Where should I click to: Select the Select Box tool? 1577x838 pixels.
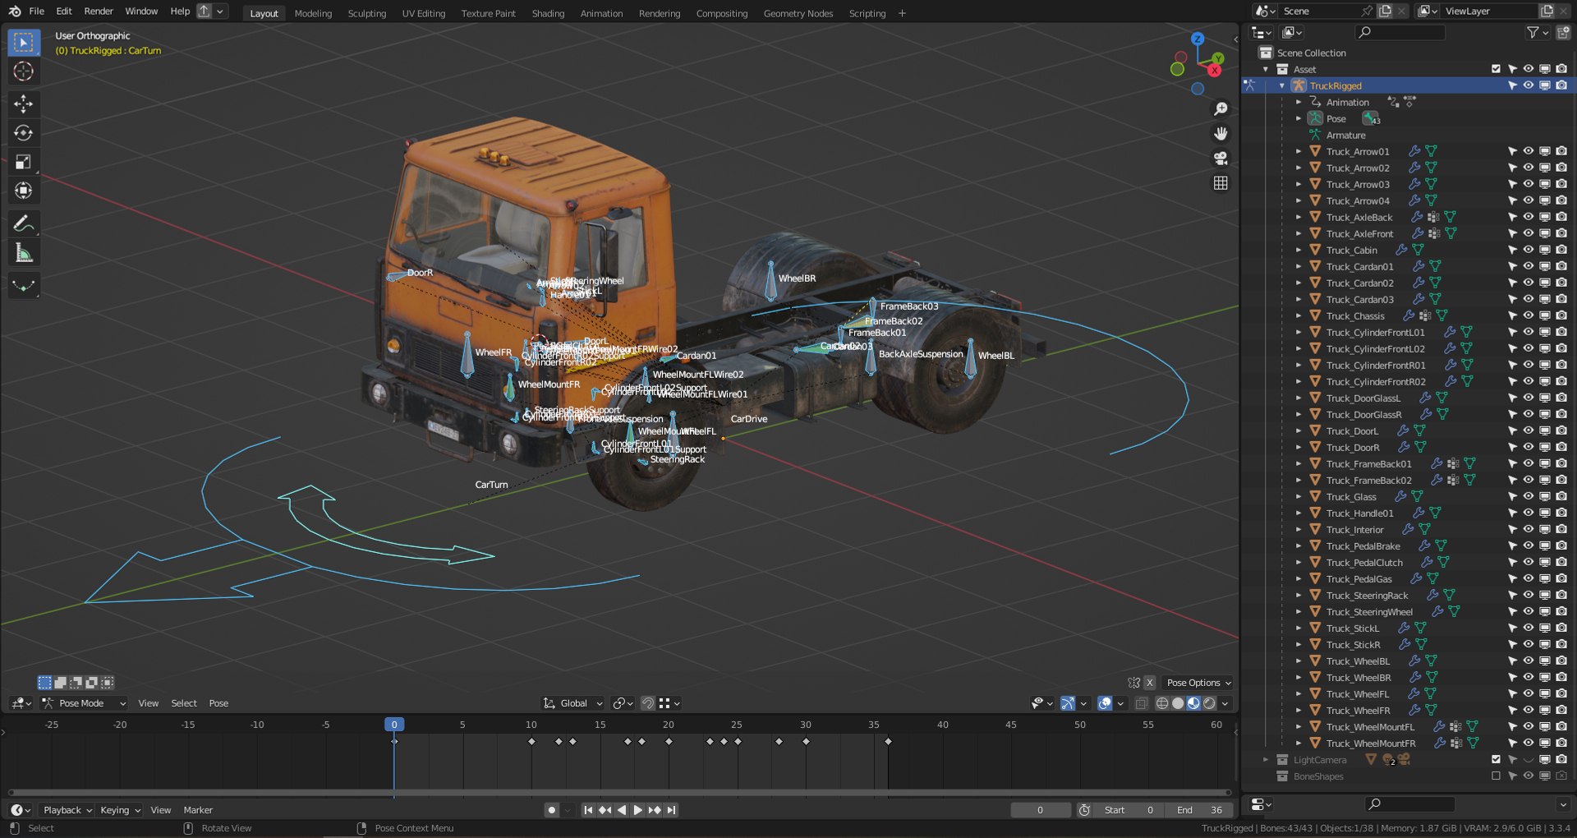coord(23,42)
